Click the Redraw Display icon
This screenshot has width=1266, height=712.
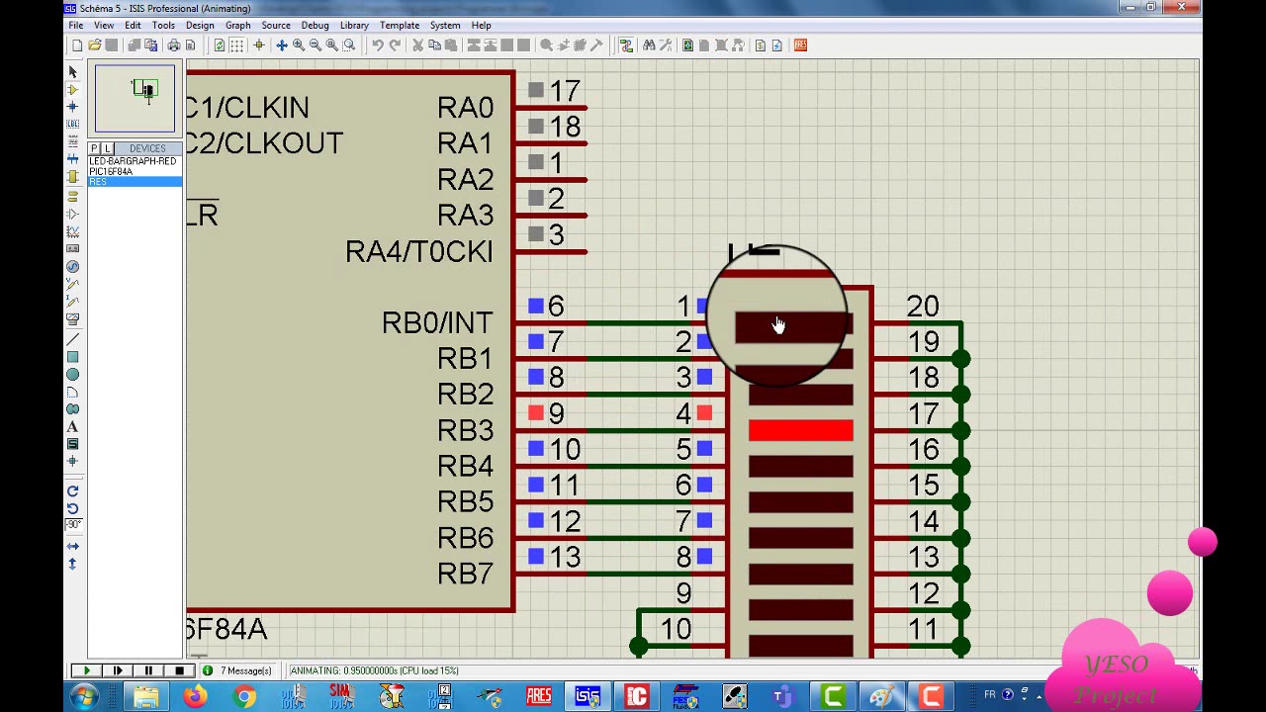click(x=220, y=45)
